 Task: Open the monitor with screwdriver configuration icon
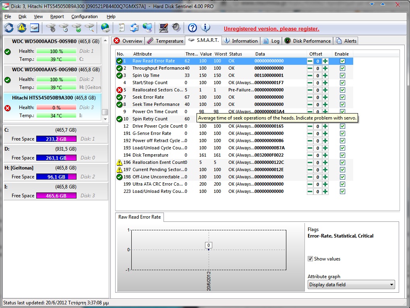point(164,28)
